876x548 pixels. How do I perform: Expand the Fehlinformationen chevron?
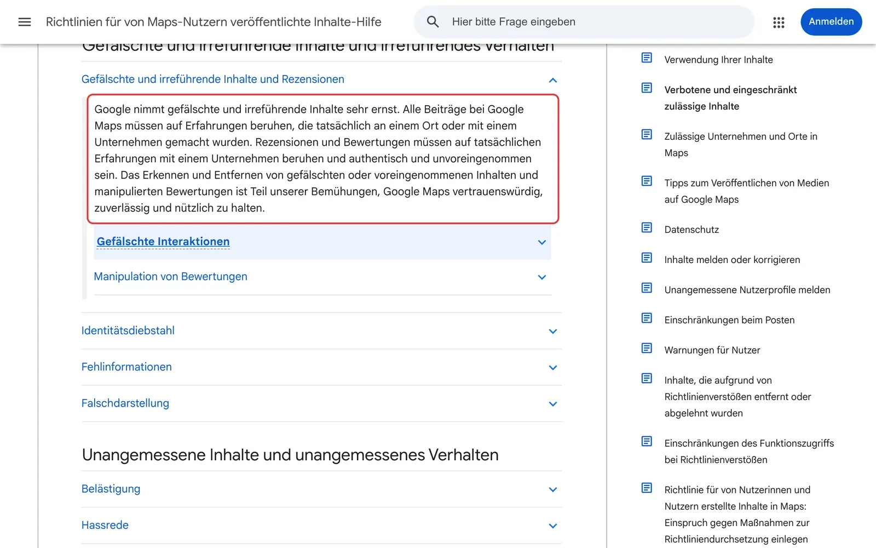point(553,368)
